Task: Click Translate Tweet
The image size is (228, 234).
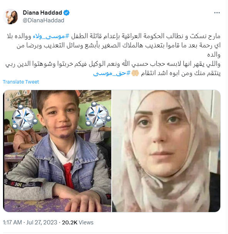Action: [21, 82]
